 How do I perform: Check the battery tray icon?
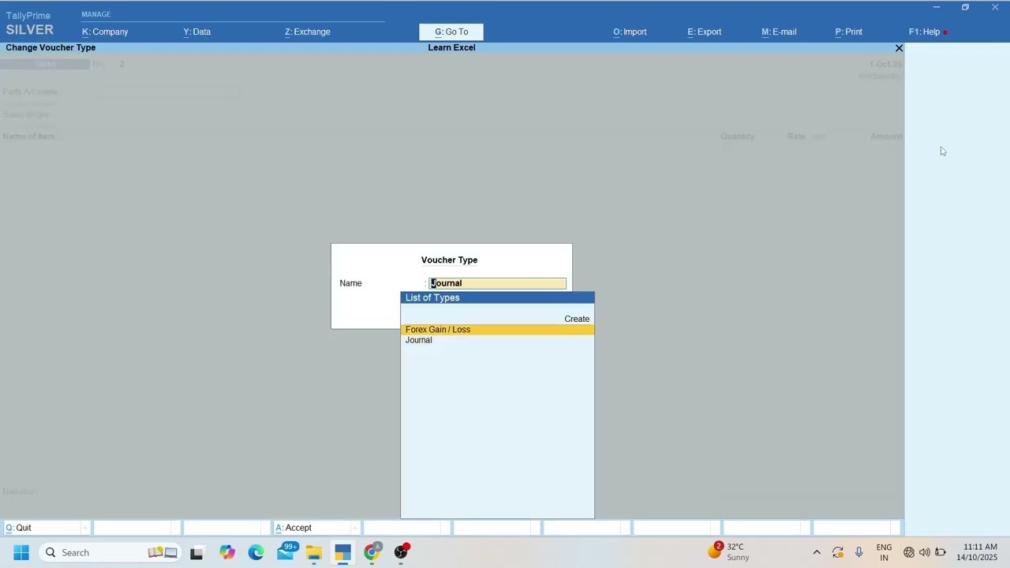click(941, 552)
